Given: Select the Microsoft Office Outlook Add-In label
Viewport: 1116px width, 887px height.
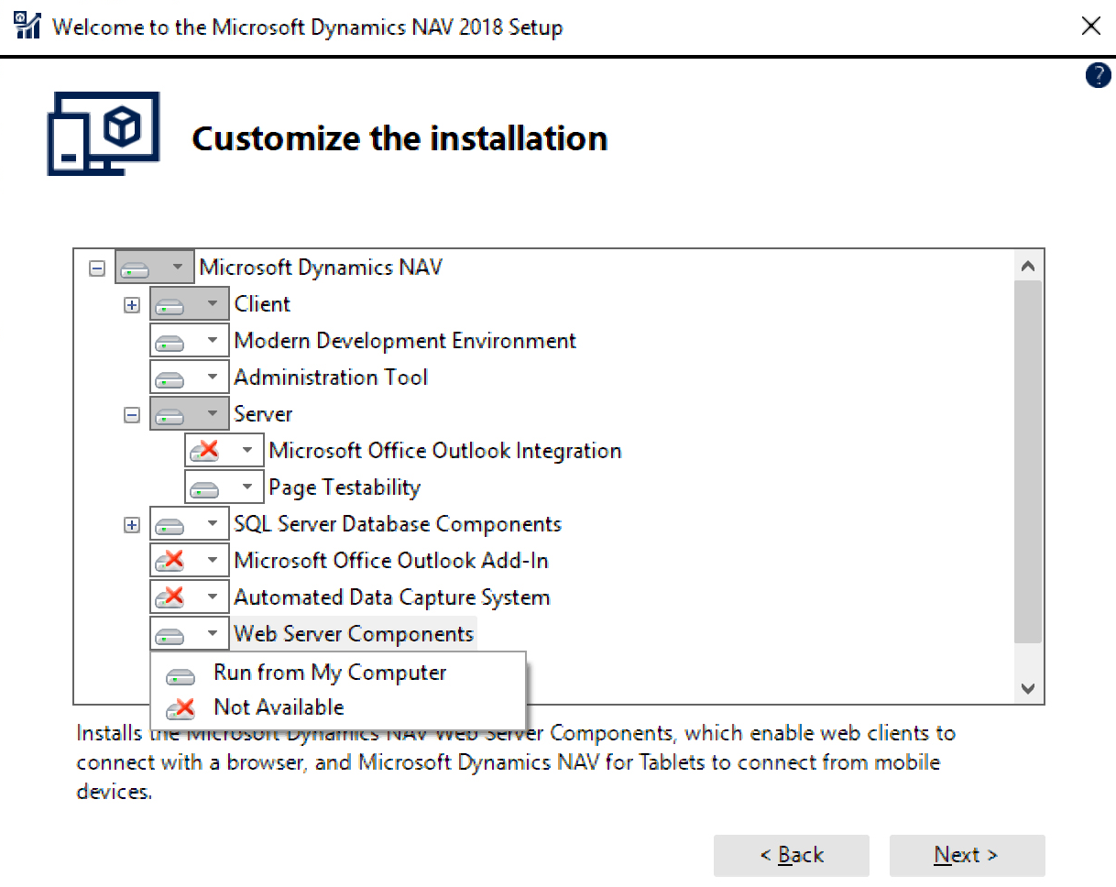Looking at the screenshot, I should 391,561.
